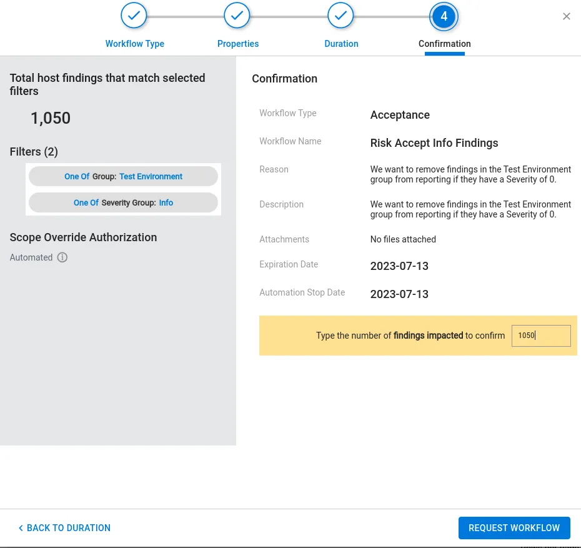This screenshot has width=581, height=548.
Task: Go to the Properties step label
Action: (x=238, y=44)
